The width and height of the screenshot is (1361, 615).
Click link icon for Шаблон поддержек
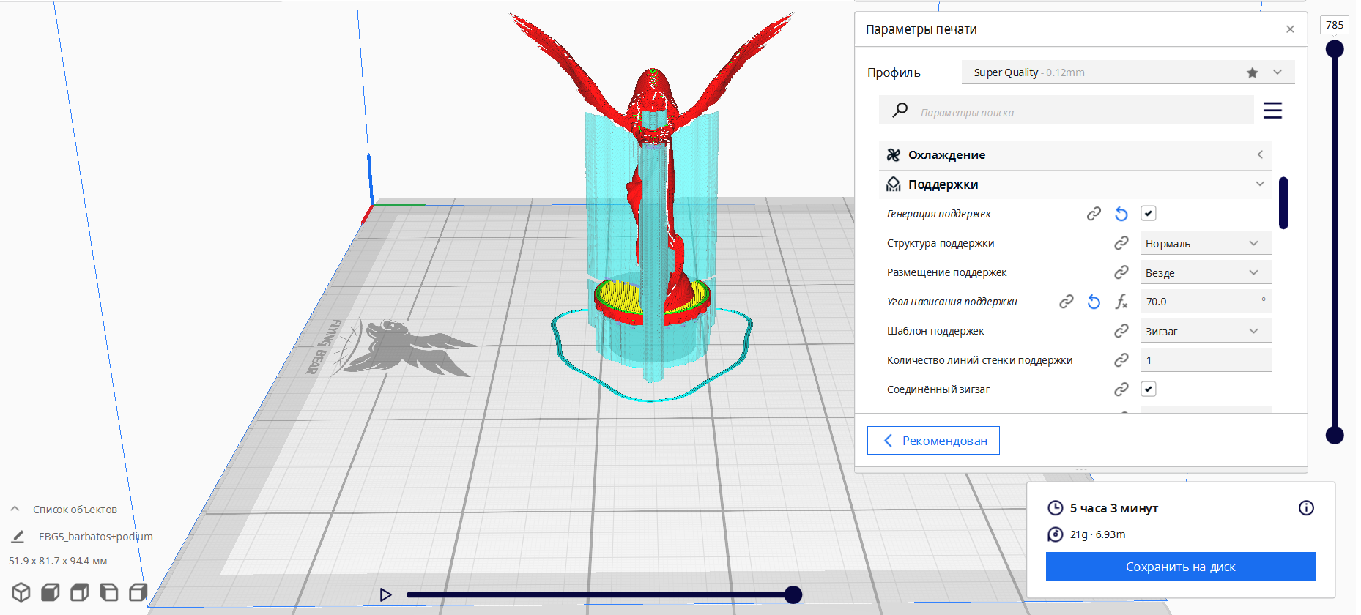[1121, 331]
